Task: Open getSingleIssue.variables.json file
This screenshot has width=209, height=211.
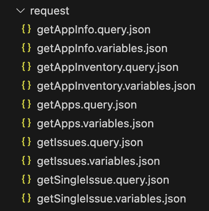Action: (111, 199)
